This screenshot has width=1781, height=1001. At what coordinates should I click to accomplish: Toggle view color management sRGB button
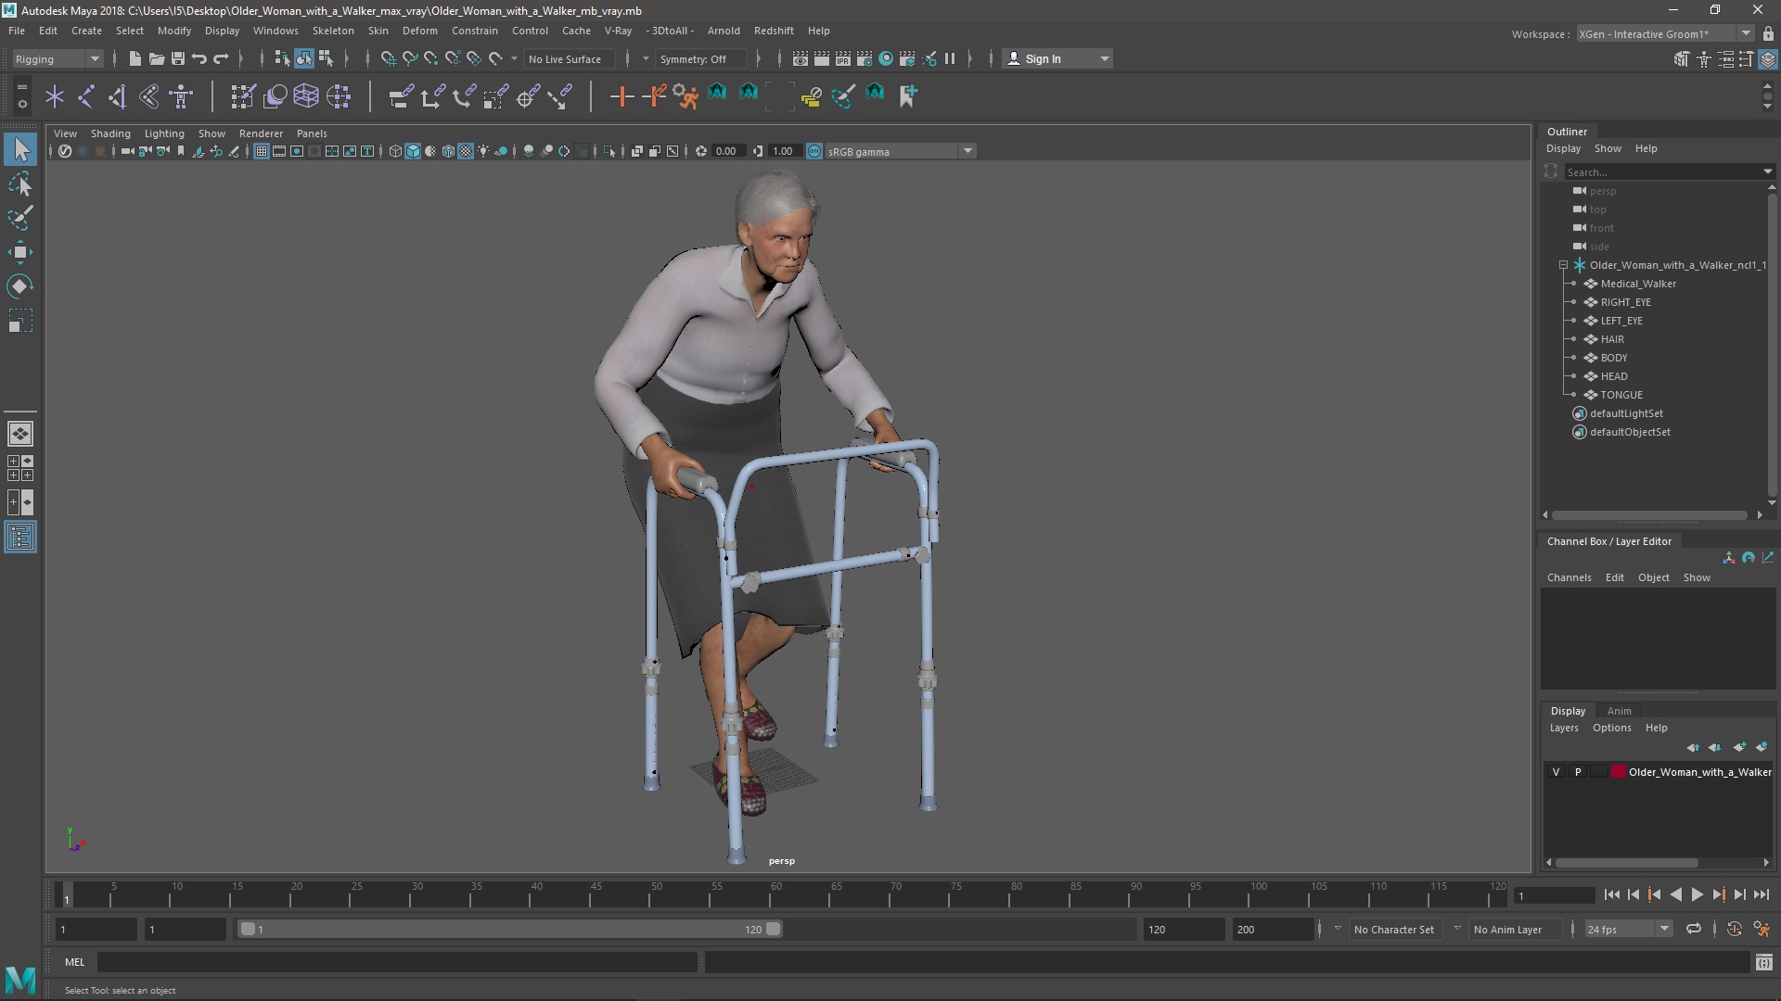coord(814,151)
